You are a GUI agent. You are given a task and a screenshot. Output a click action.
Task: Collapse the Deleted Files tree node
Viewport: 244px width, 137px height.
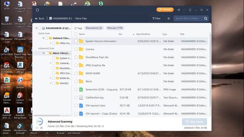[x=43, y=38]
